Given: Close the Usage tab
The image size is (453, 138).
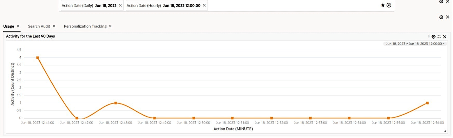Looking at the screenshot, I should 18,26.
